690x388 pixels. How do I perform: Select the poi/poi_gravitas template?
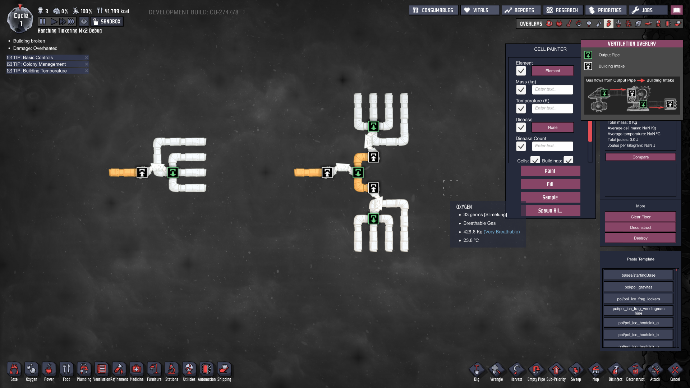coord(638,287)
